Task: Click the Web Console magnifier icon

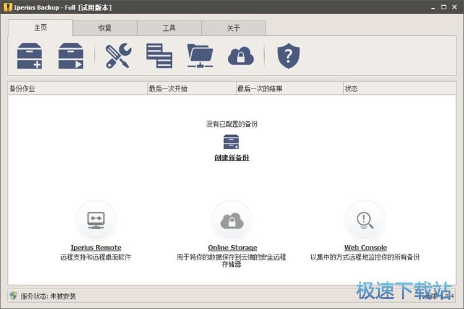Action: pos(365,220)
